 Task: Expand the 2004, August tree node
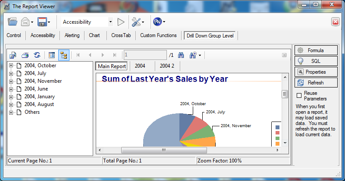(x=11, y=105)
